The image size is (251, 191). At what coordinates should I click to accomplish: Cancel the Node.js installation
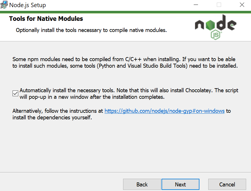[227, 184]
